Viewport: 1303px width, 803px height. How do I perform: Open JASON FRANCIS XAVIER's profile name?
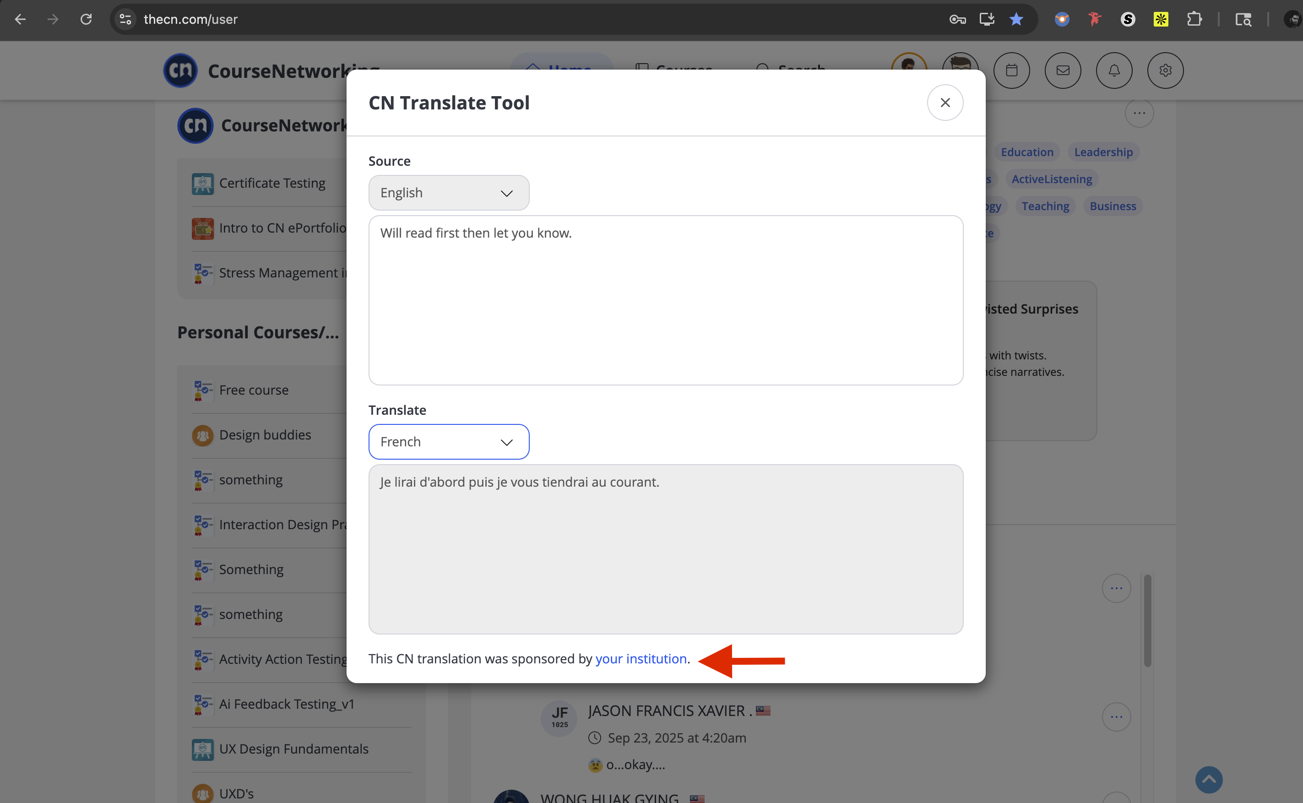pyautogui.click(x=666, y=711)
